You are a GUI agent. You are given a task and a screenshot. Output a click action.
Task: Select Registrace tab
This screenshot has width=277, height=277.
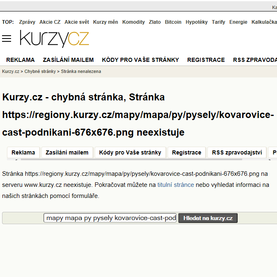[x=186, y=152]
